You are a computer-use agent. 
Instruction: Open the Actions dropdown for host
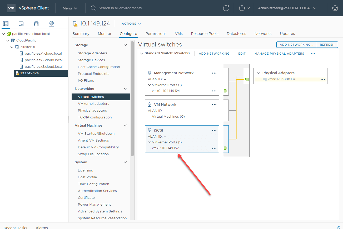point(131,24)
